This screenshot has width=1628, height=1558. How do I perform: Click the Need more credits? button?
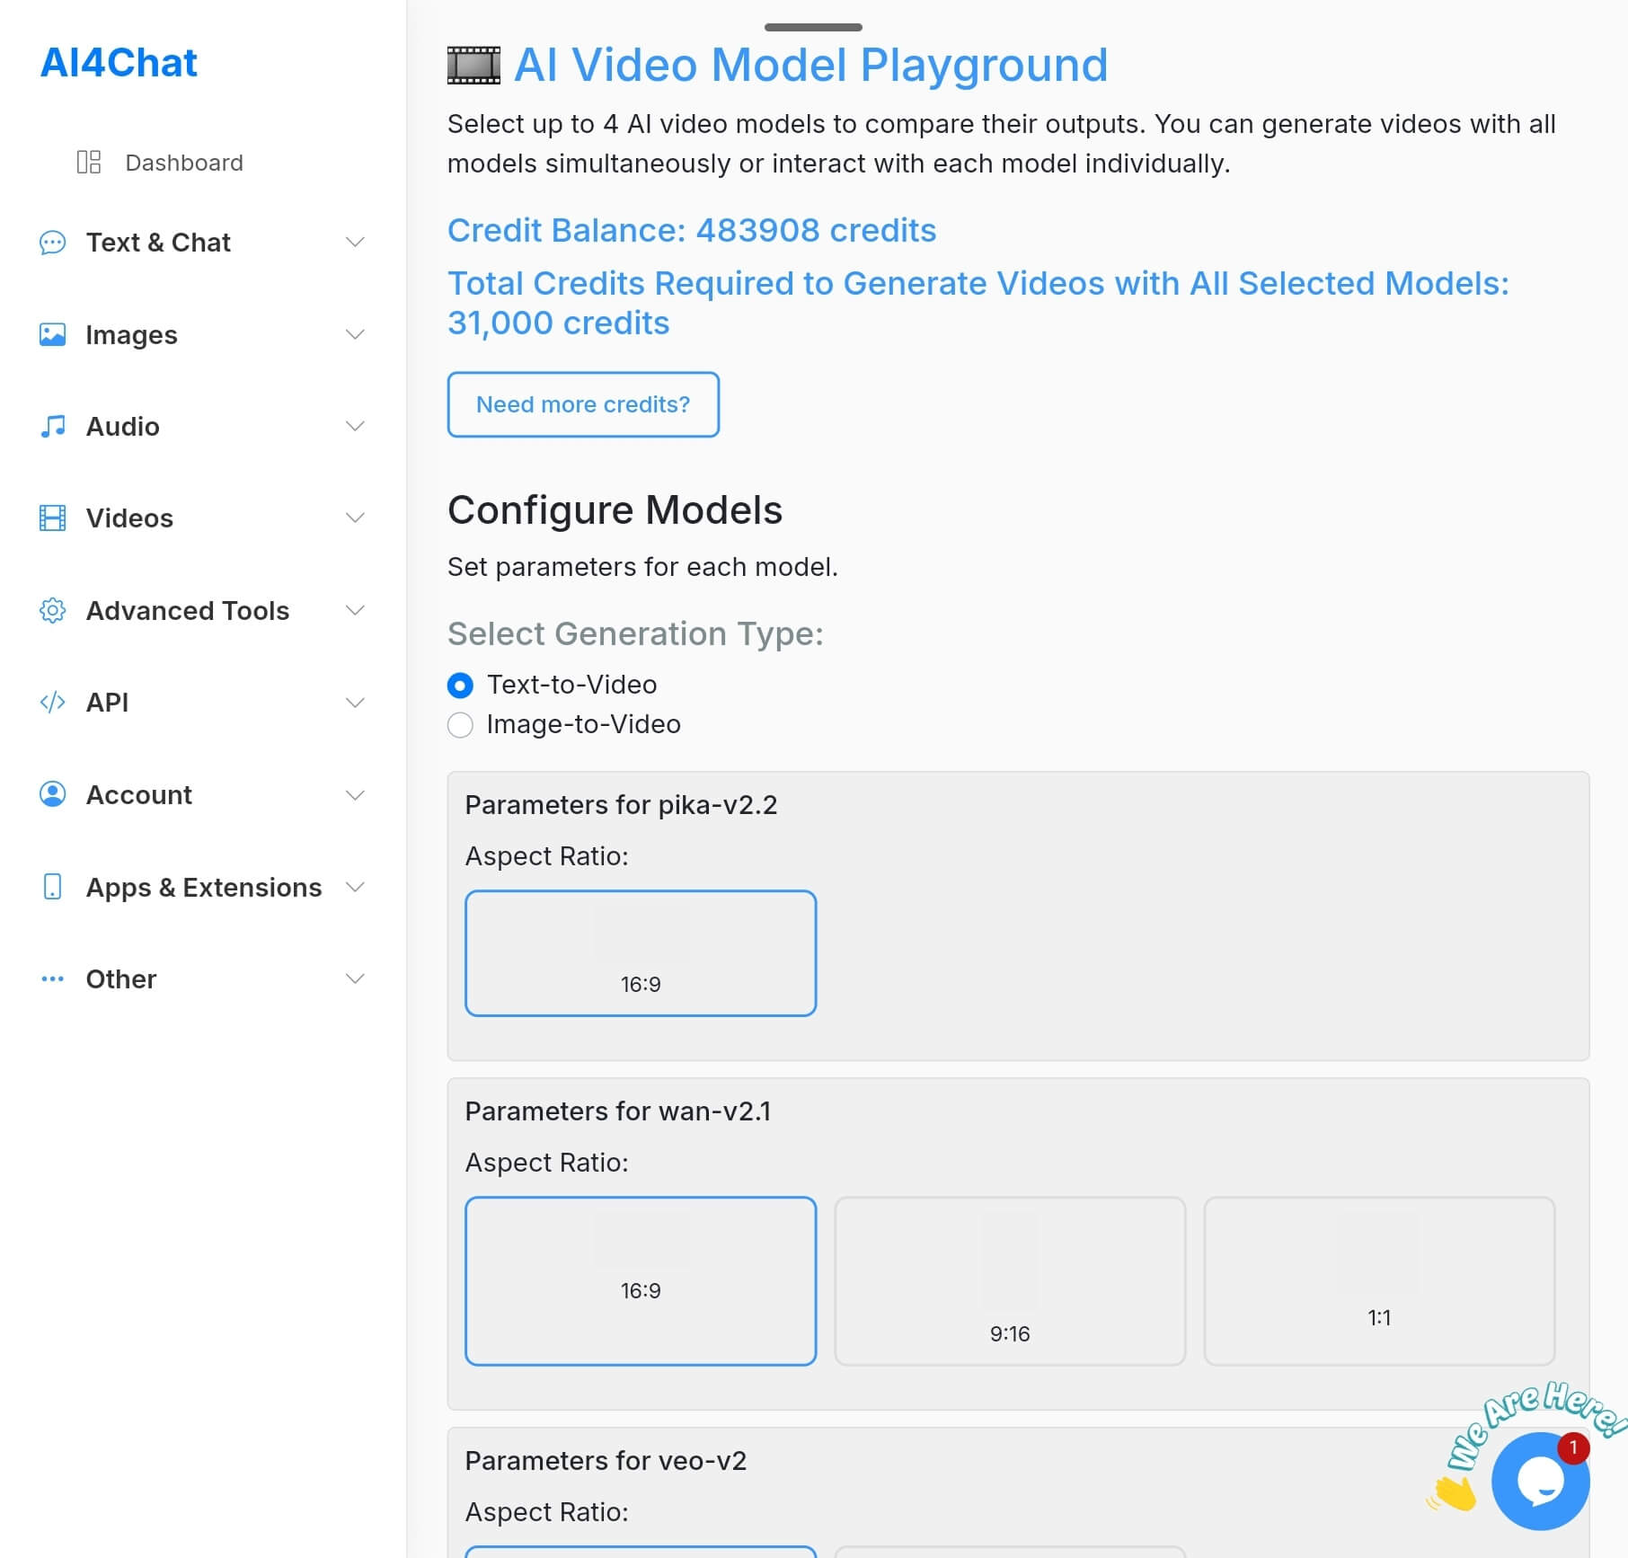[x=583, y=404]
